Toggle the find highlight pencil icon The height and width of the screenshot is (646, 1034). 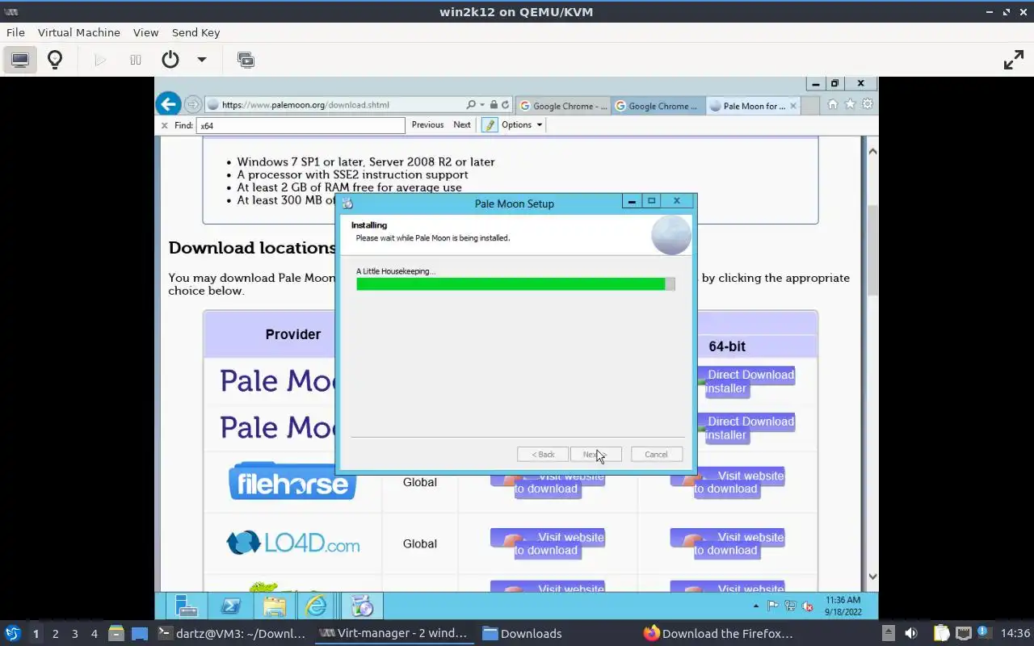coord(489,124)
